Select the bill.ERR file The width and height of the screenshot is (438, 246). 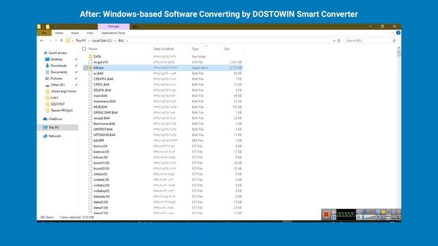tap(99, 140)
